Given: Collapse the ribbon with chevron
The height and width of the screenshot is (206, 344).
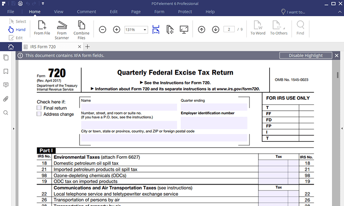Looking at the screenshot, I should [x=340, y=12].
